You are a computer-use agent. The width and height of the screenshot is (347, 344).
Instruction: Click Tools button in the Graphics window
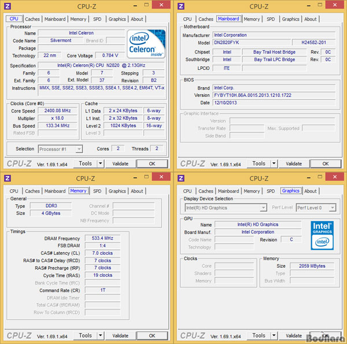point(259,335)
